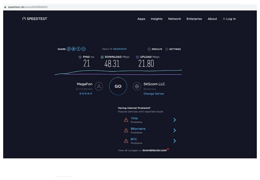Click the download arrow icon
This screenshot has width=260, height=180.
(x=102, y=57)
